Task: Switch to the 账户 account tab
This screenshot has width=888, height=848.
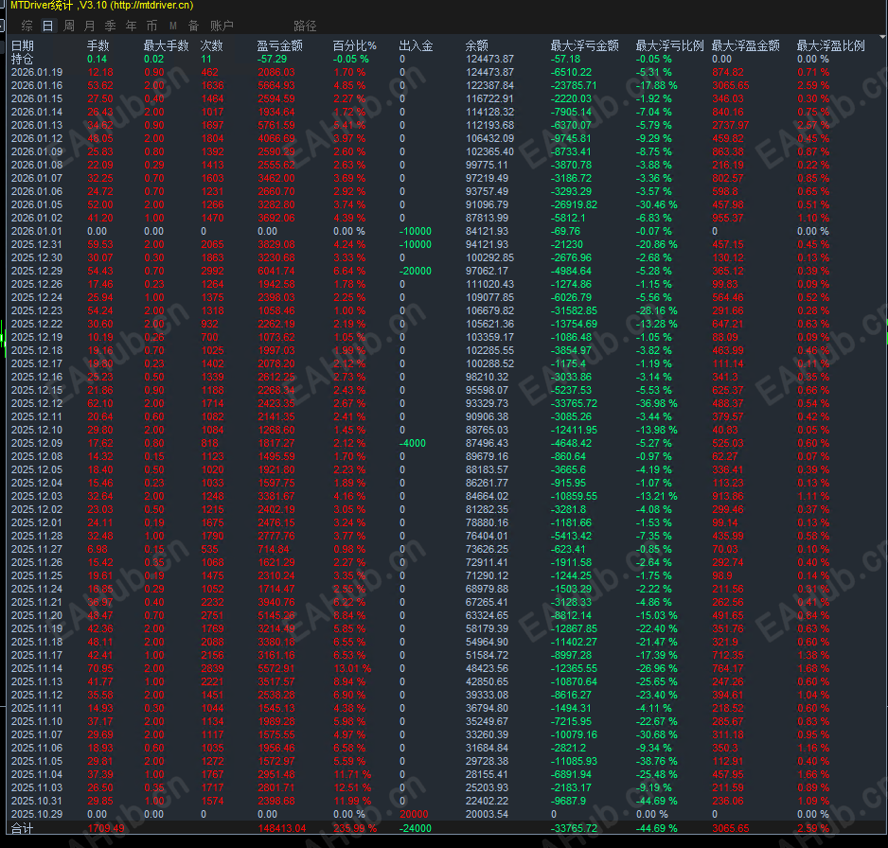Action: (222, 26)
